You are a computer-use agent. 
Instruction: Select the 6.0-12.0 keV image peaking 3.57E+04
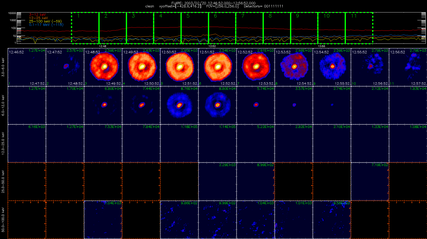[294, 105]
